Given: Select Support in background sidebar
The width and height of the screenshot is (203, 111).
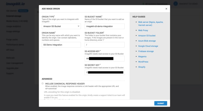Looking at the screenshot, I should (x=10, y=73).
